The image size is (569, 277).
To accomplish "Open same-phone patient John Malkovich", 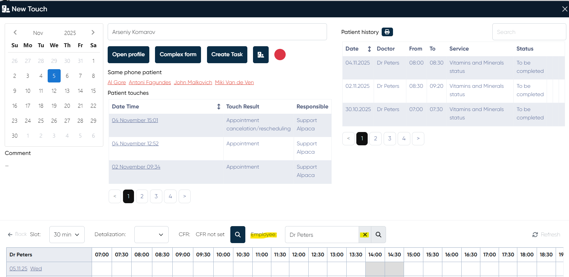I will pyautogui.click(x=193, y=82).
